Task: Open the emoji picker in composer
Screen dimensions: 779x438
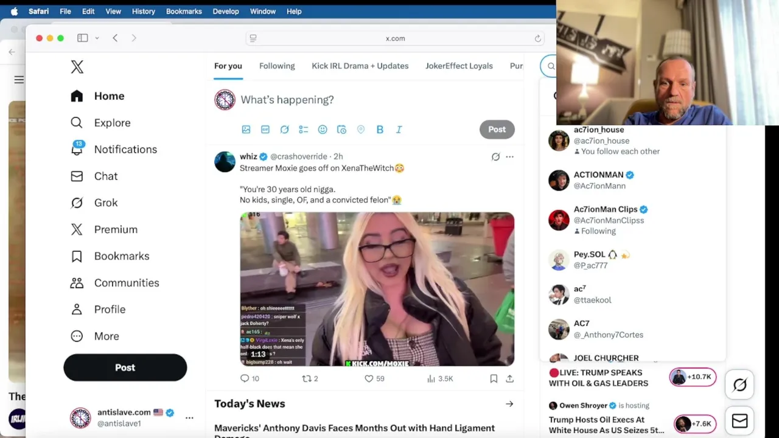Action: coord(323,130)
